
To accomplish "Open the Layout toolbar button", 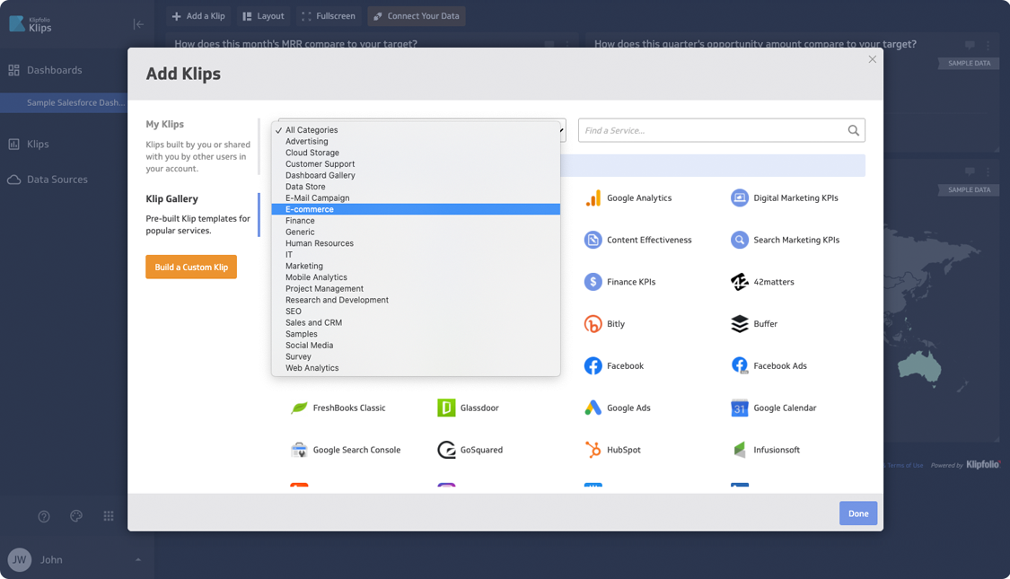I will click(263, 16).
